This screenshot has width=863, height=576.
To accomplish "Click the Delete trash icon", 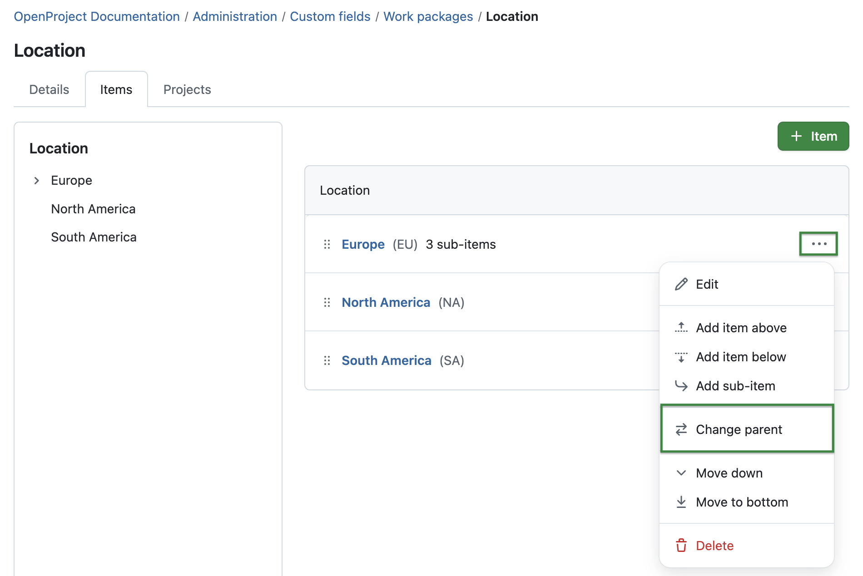I will (681, 545).
